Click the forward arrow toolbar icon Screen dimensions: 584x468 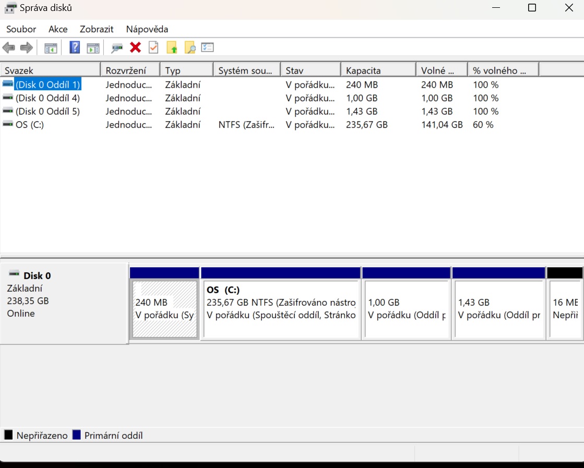(26, 48)
